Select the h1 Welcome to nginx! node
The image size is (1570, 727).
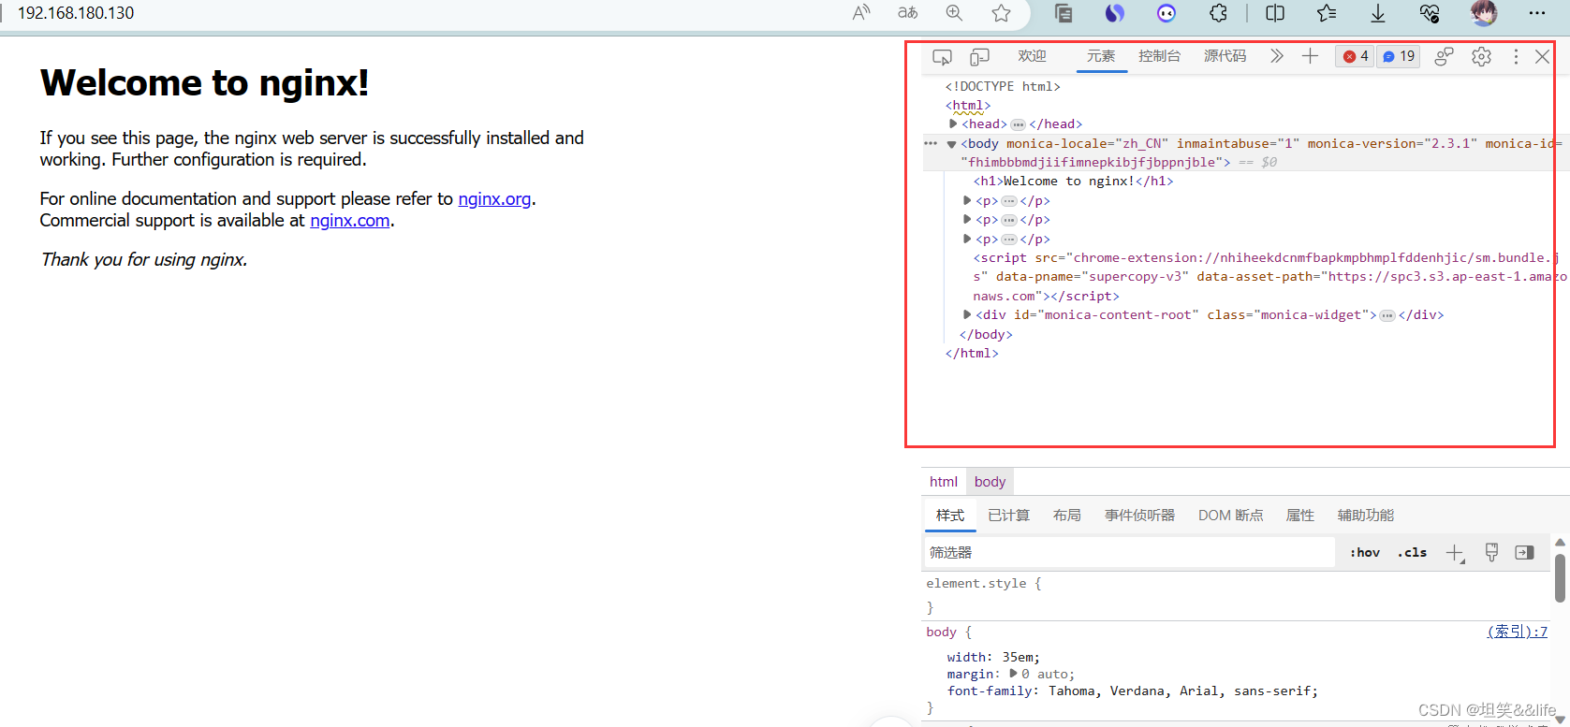tap(1073, 182)
